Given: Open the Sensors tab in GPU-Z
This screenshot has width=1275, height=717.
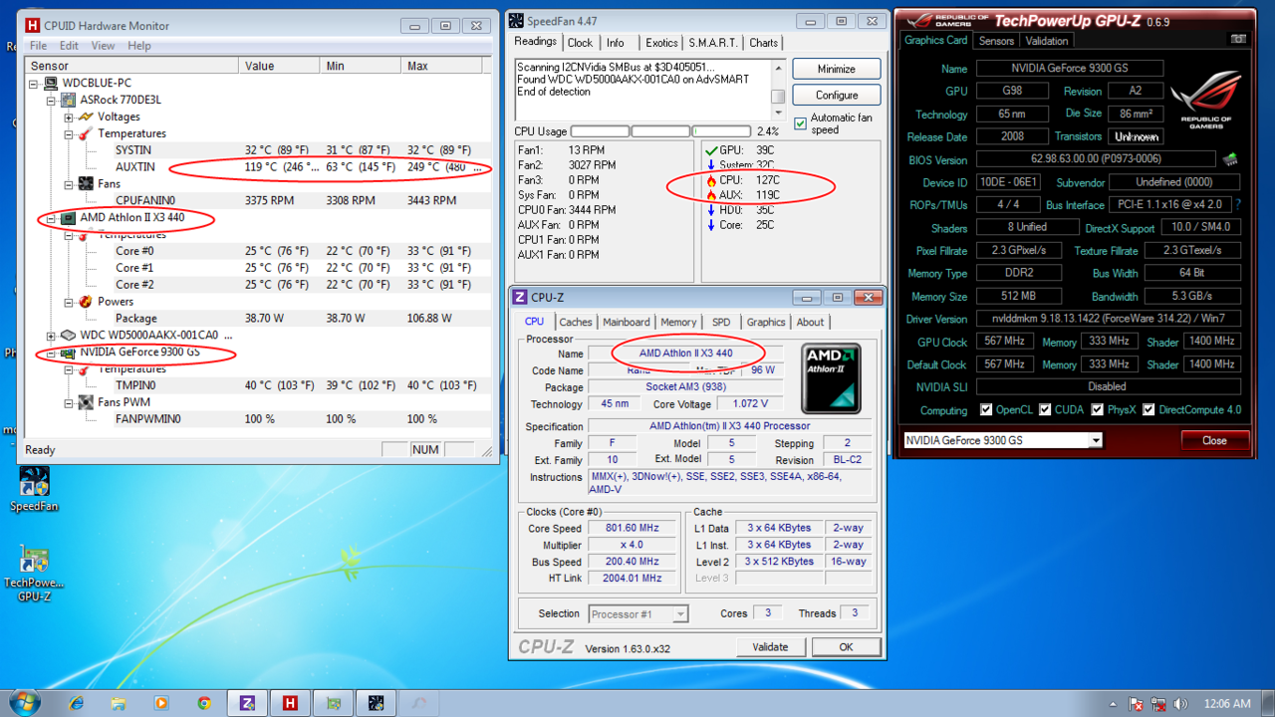Looking at the screenshot, I should [x=996, y=41].
